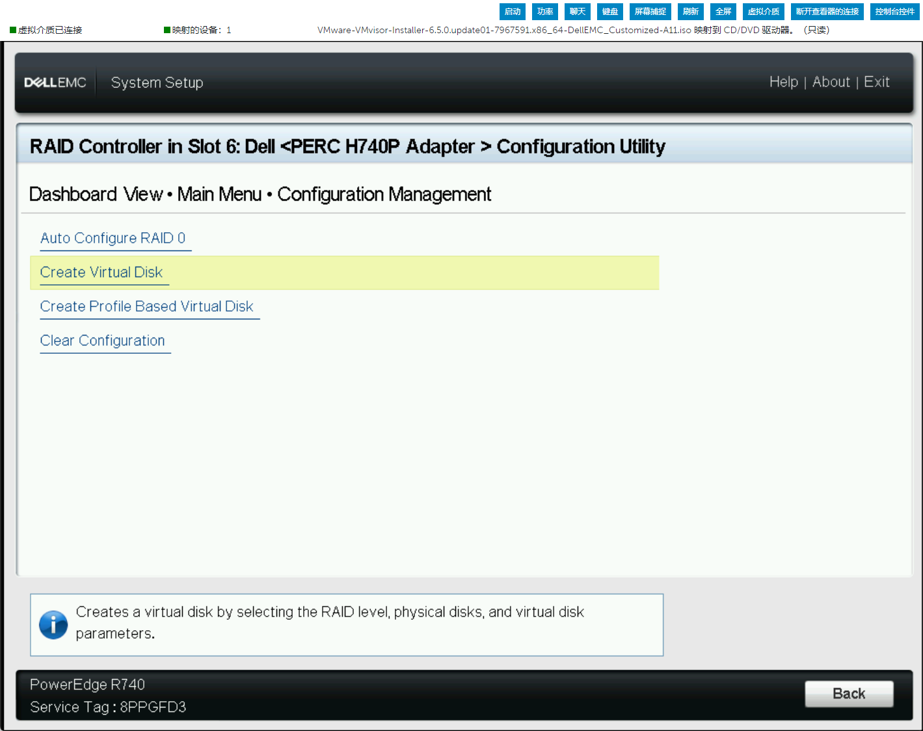Image resolution: width=923 pixels, height=731 pixels.
Task: Click the Service Tag 8PPGFD3 text
Action: pos(108,707)
